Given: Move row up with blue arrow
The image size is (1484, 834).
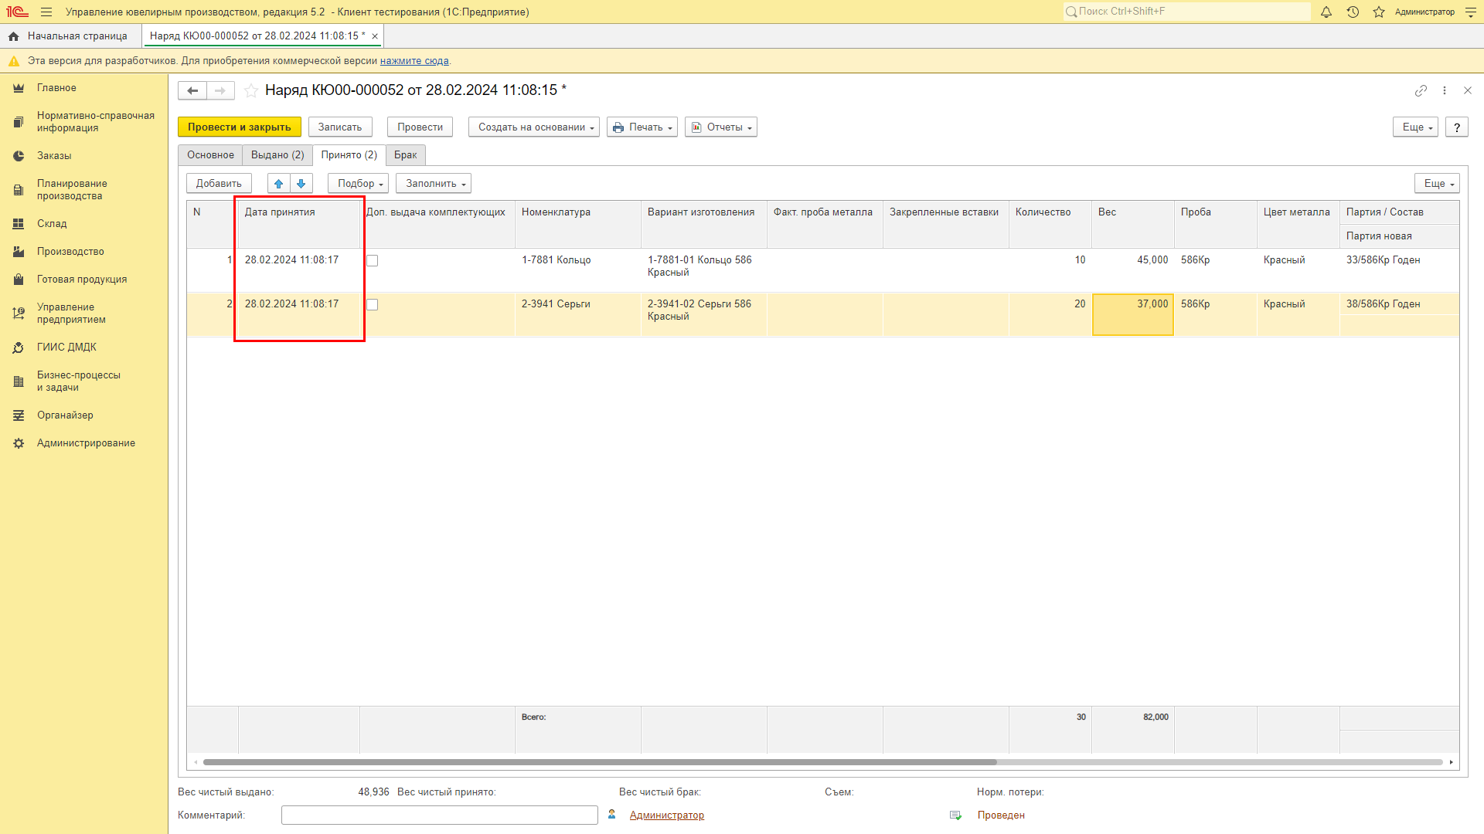Looking at the screenshot, I should click(279, 184).
